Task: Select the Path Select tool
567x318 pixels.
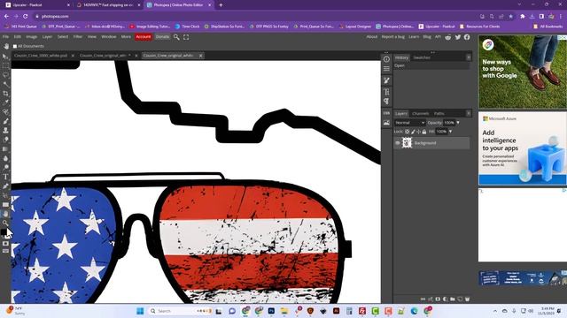Action: pyautogui.click(x=5, y=195)
